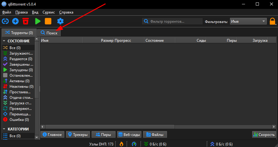The width and height of the screenshot is (278, 147).
Task: Select the Перемещаются status filter
Action: point(18,114)
